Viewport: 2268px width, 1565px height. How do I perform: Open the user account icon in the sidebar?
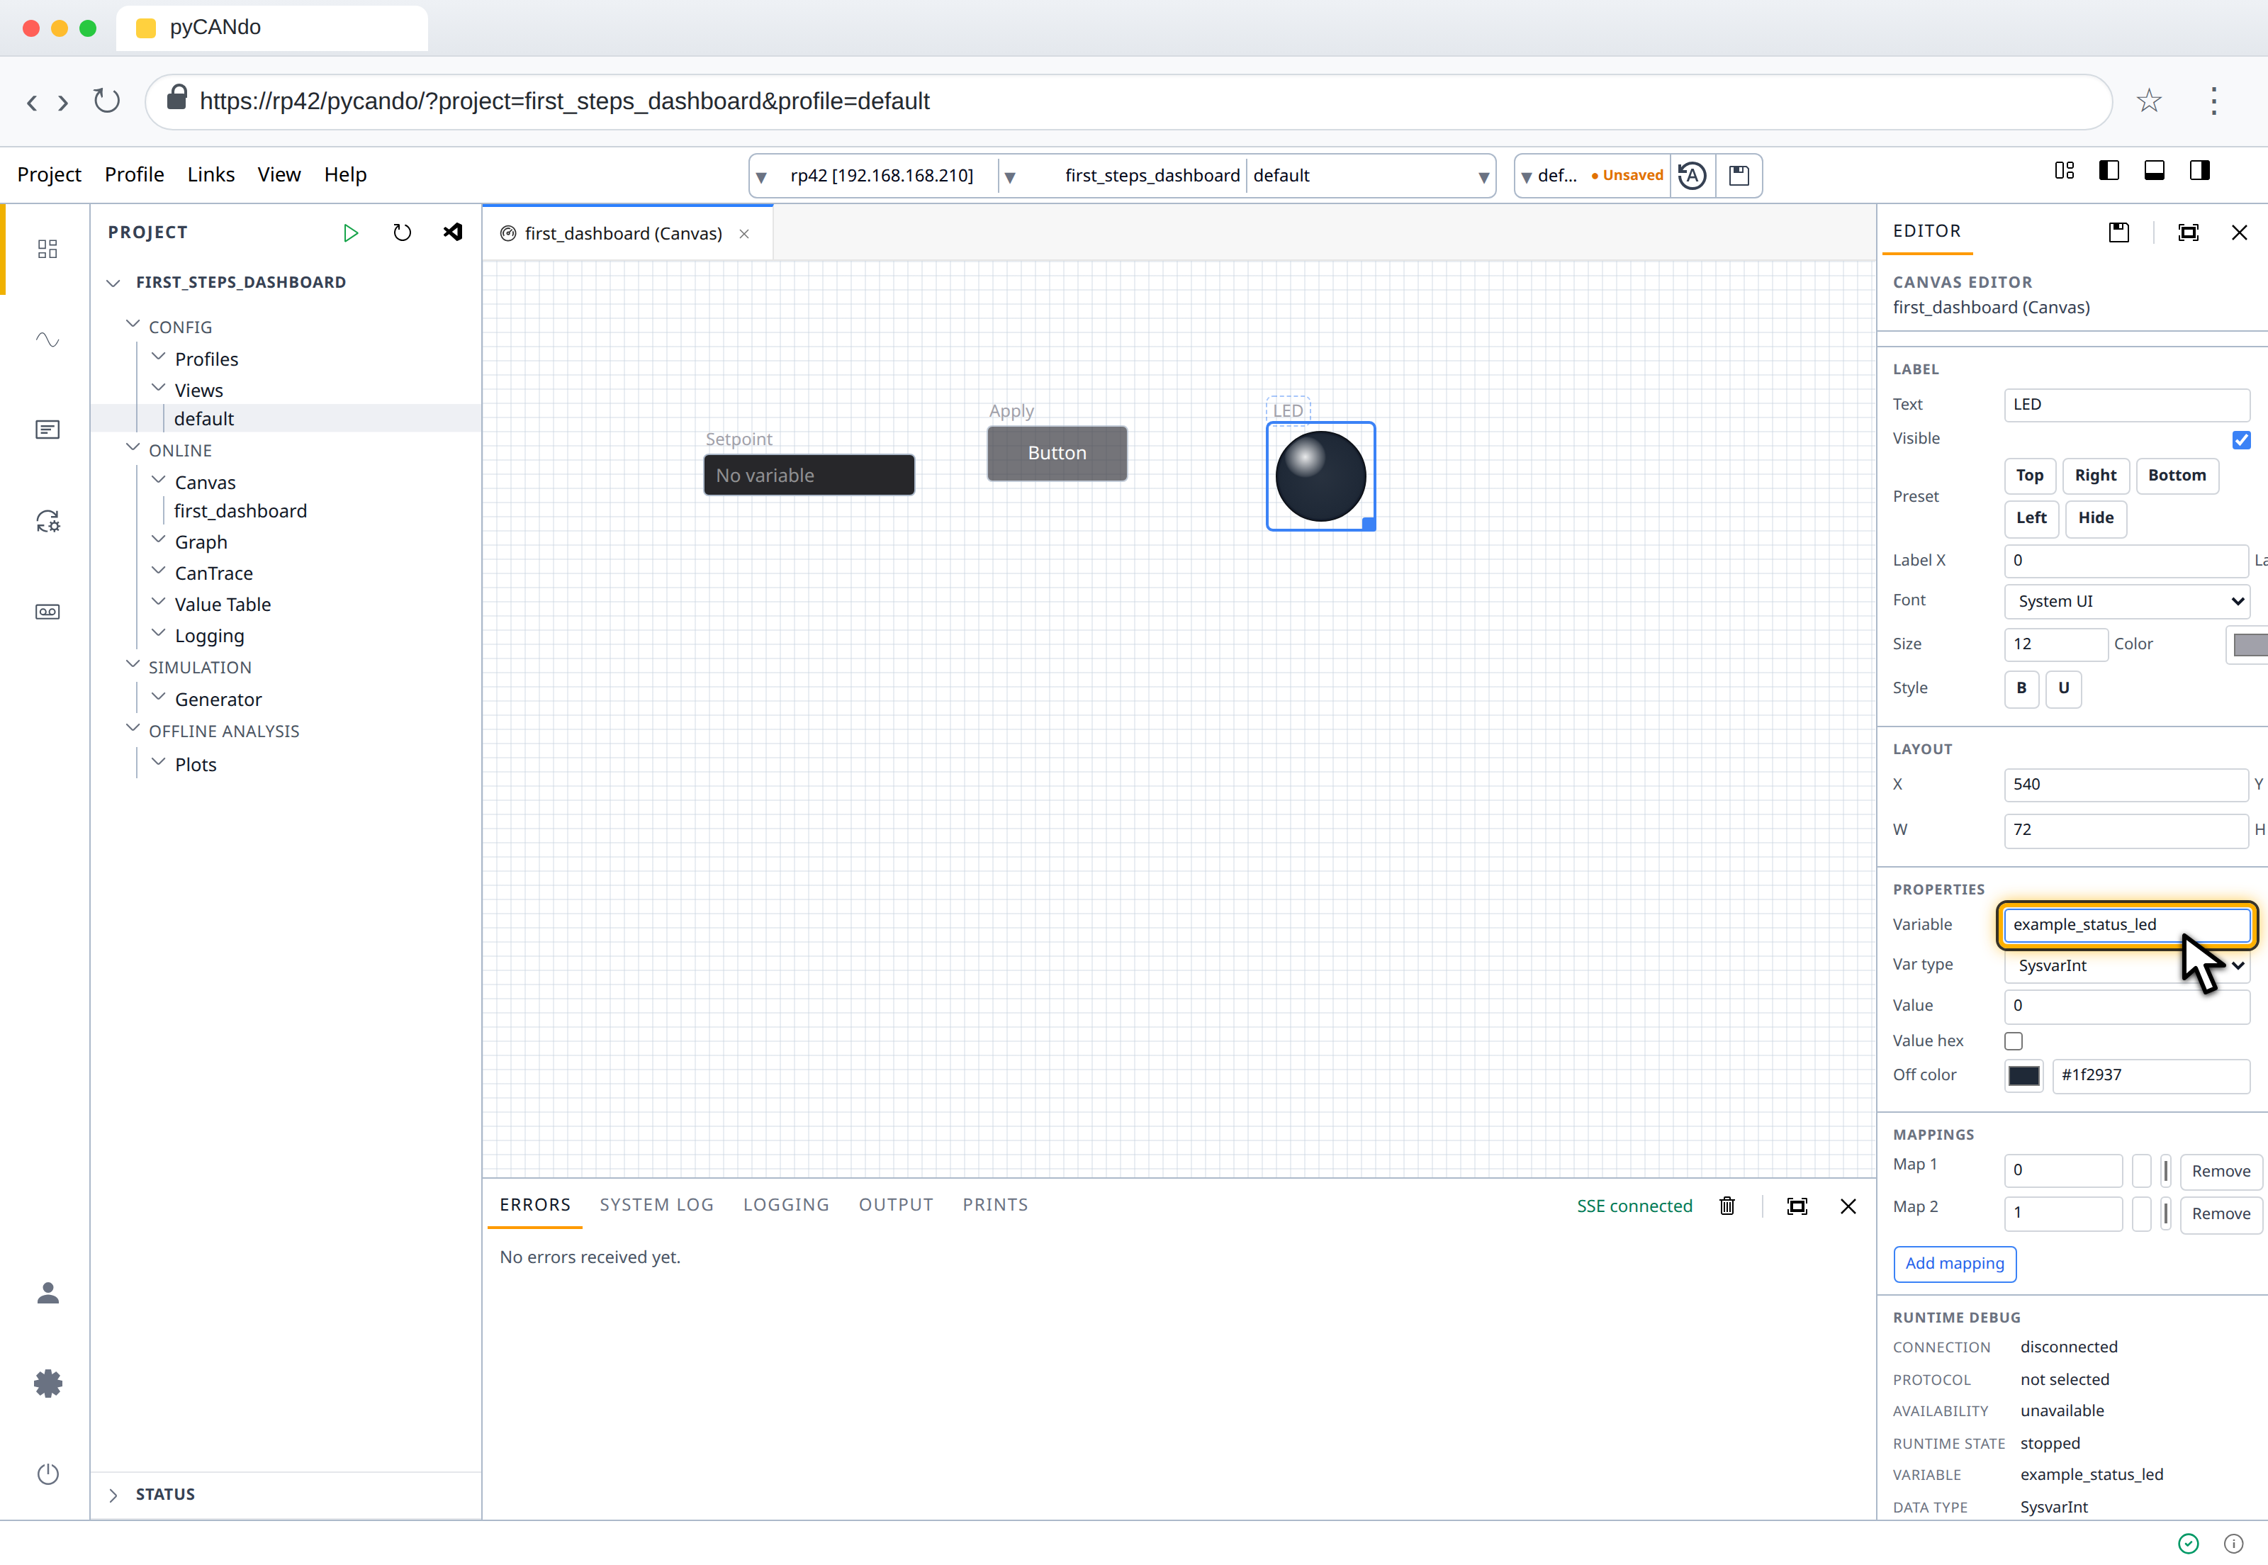tap(47, 1294)
